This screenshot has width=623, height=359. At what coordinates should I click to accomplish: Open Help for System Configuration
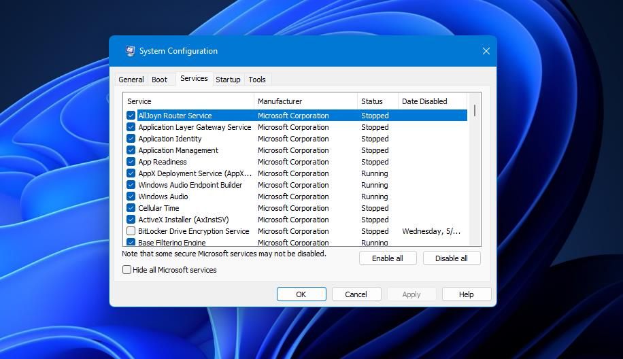click(x=467, y=294)
